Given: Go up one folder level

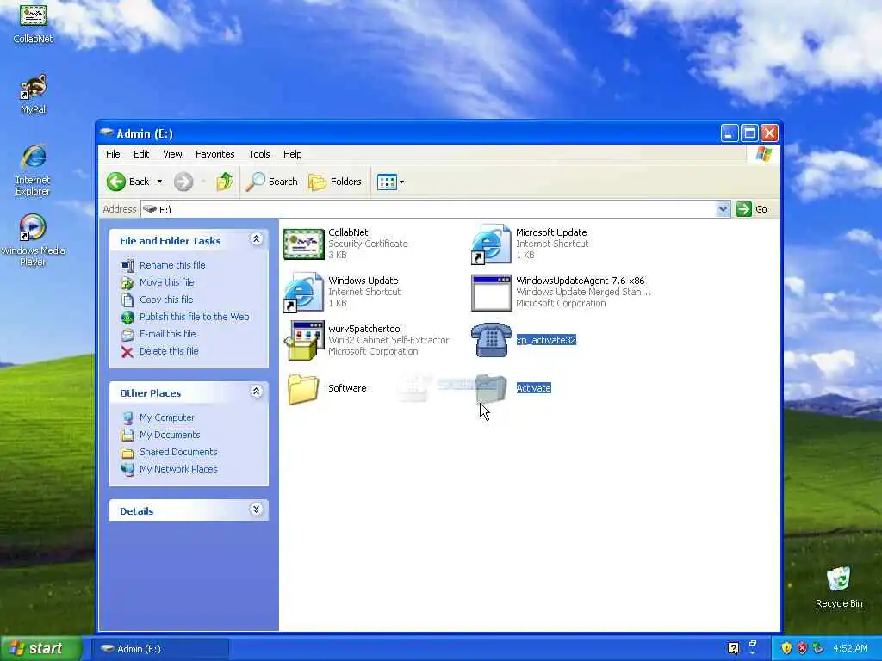Looking at the screenshot, I should coord(225,182).
